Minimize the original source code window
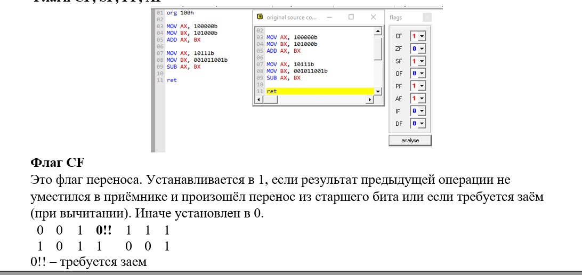 329,17
